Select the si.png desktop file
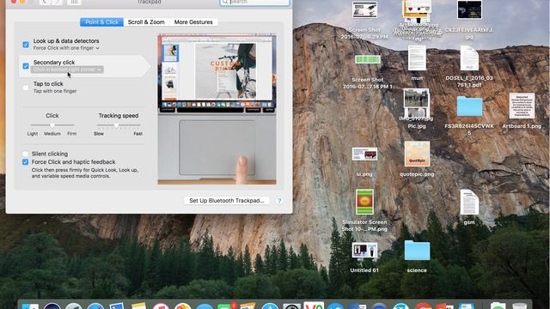Screen dimensions: 550x309 tap(364, 162)
